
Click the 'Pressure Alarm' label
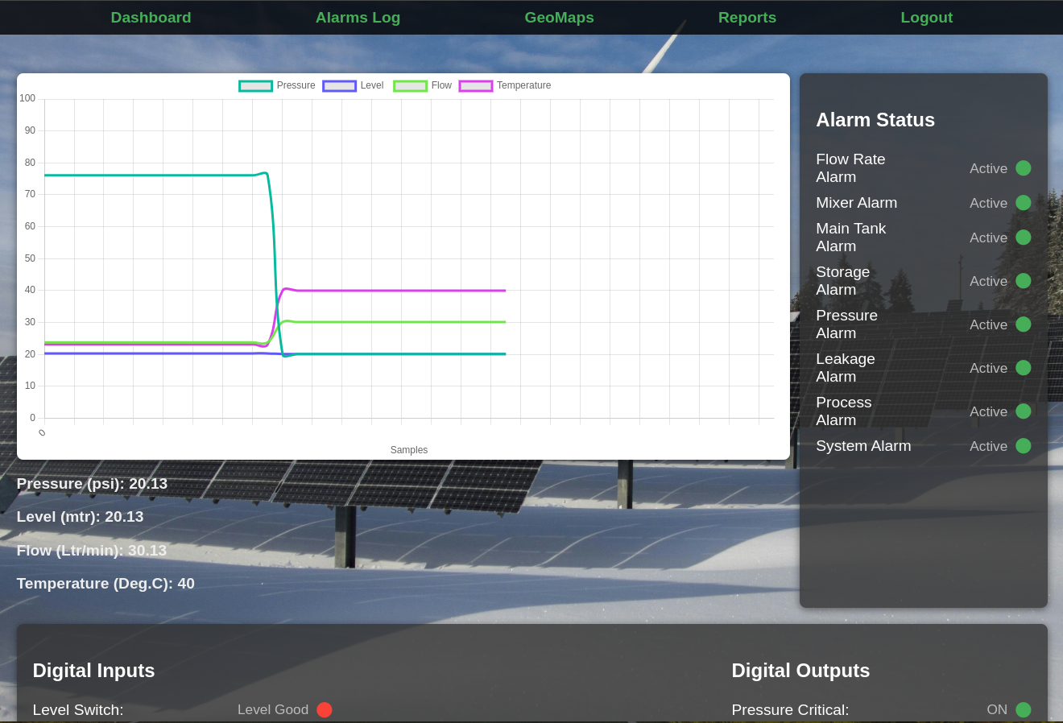846,324
